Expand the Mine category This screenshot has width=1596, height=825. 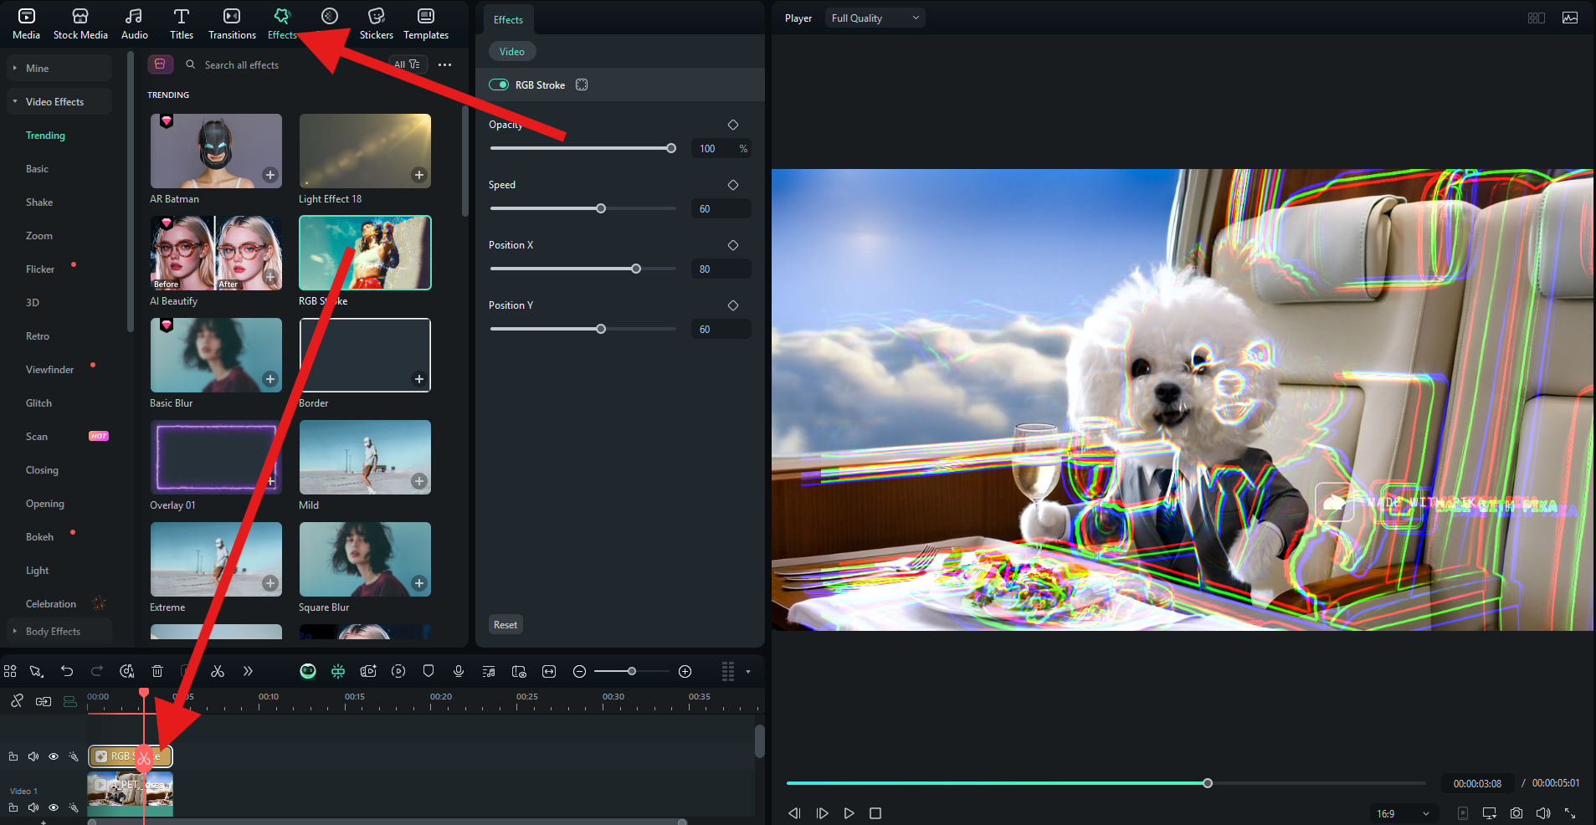point(59,68)
